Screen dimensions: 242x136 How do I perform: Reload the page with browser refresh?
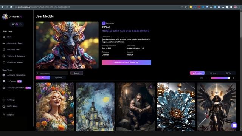coord(11,7)
